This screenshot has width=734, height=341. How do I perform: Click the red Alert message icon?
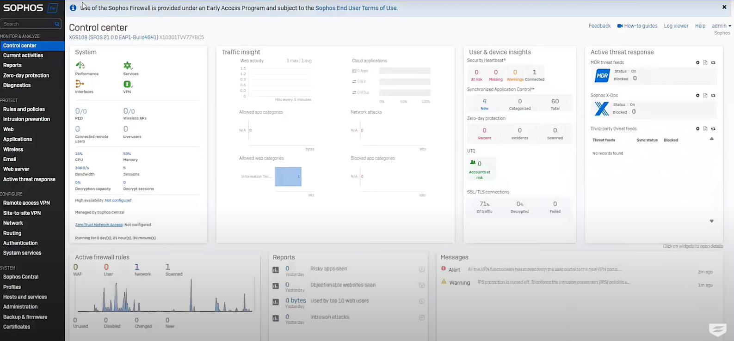(444, 268)
